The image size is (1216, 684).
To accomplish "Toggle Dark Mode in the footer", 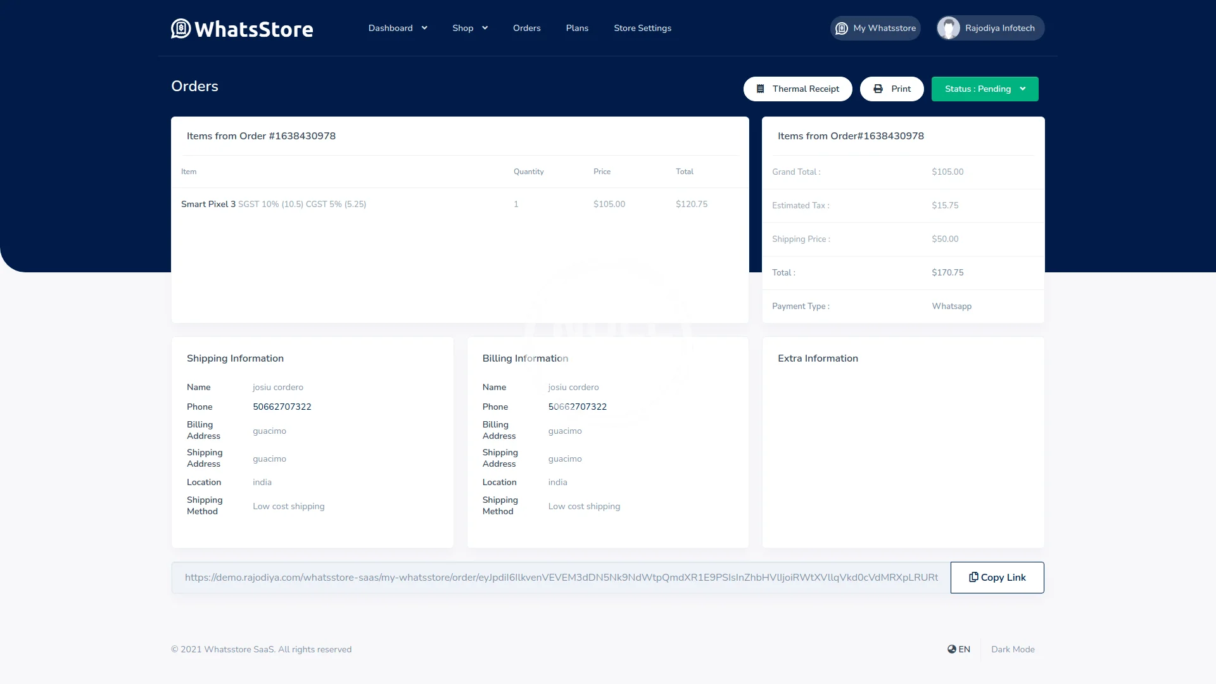I will 1013,649.
